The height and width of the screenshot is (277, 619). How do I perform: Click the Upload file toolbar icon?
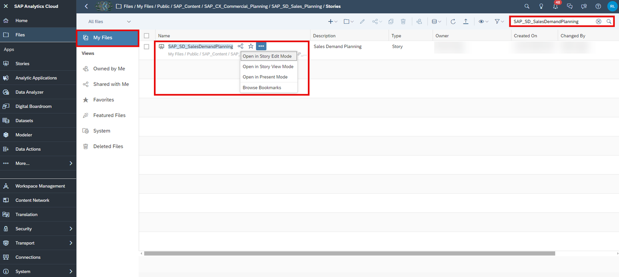coord(466,21)
